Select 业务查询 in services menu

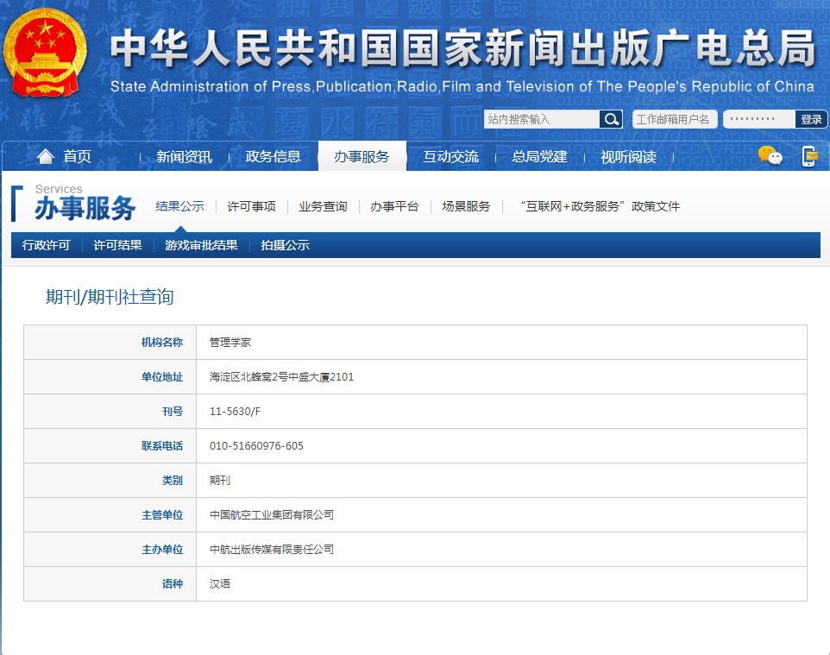coord(323,206)
